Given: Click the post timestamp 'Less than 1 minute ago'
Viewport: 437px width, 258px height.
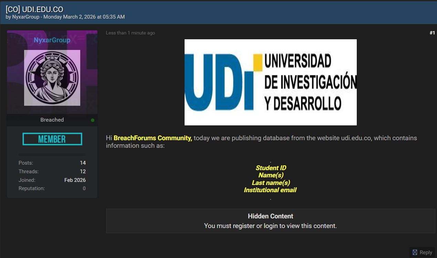Looking at the screenshot, I should coord(130,33).
